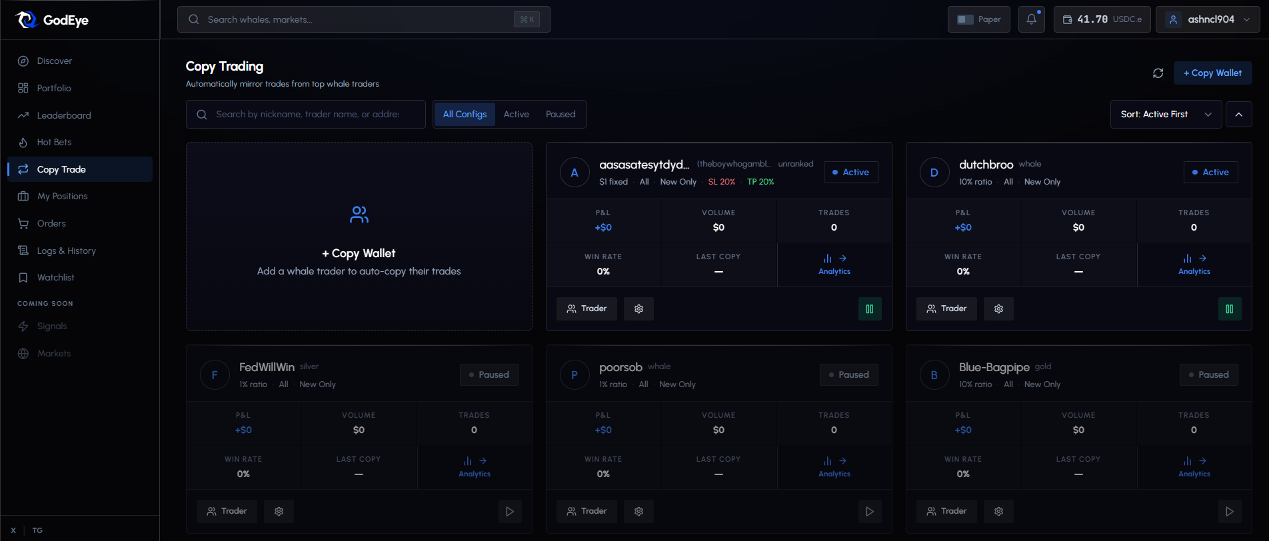Click Markets under Coming Soon
1269x541 pixels.
[80, 353]
